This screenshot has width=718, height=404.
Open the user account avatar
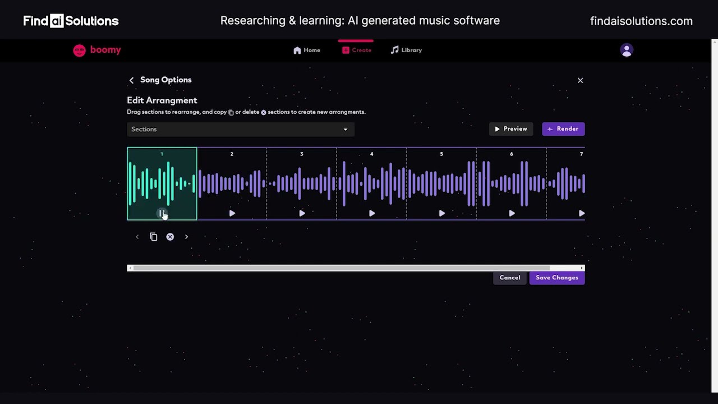tap(627, 50)
